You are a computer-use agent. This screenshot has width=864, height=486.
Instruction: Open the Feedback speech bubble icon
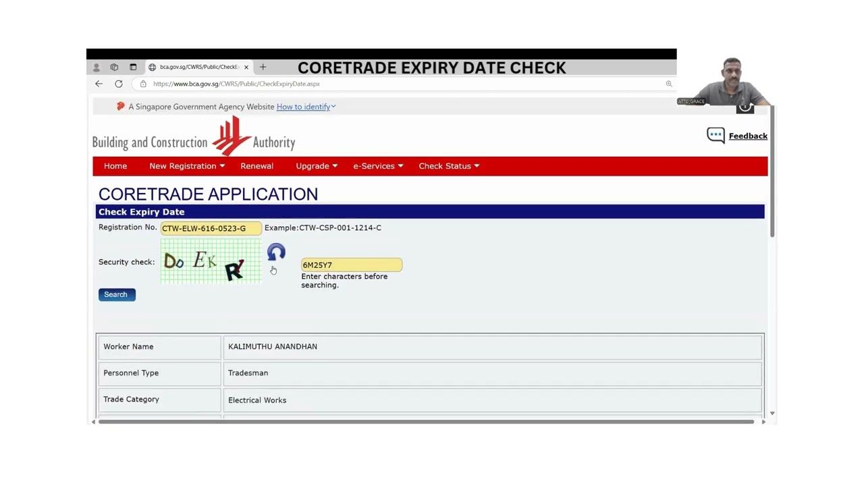click(x=715, y=136)
